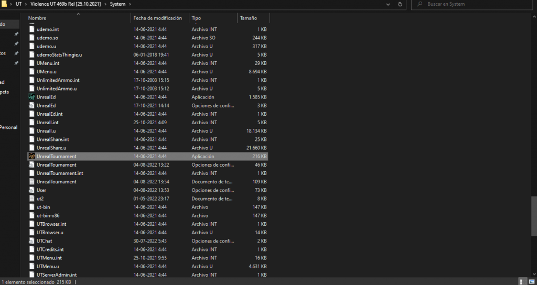Click the UnrealEd application icon
Image resolution: width=537 pixels, height=285 pixels.
pos(32,97)
